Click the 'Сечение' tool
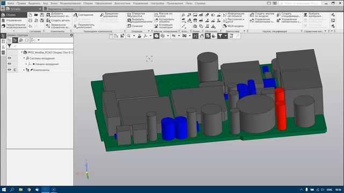The image size is (344, 193). [x=135, y=26]
